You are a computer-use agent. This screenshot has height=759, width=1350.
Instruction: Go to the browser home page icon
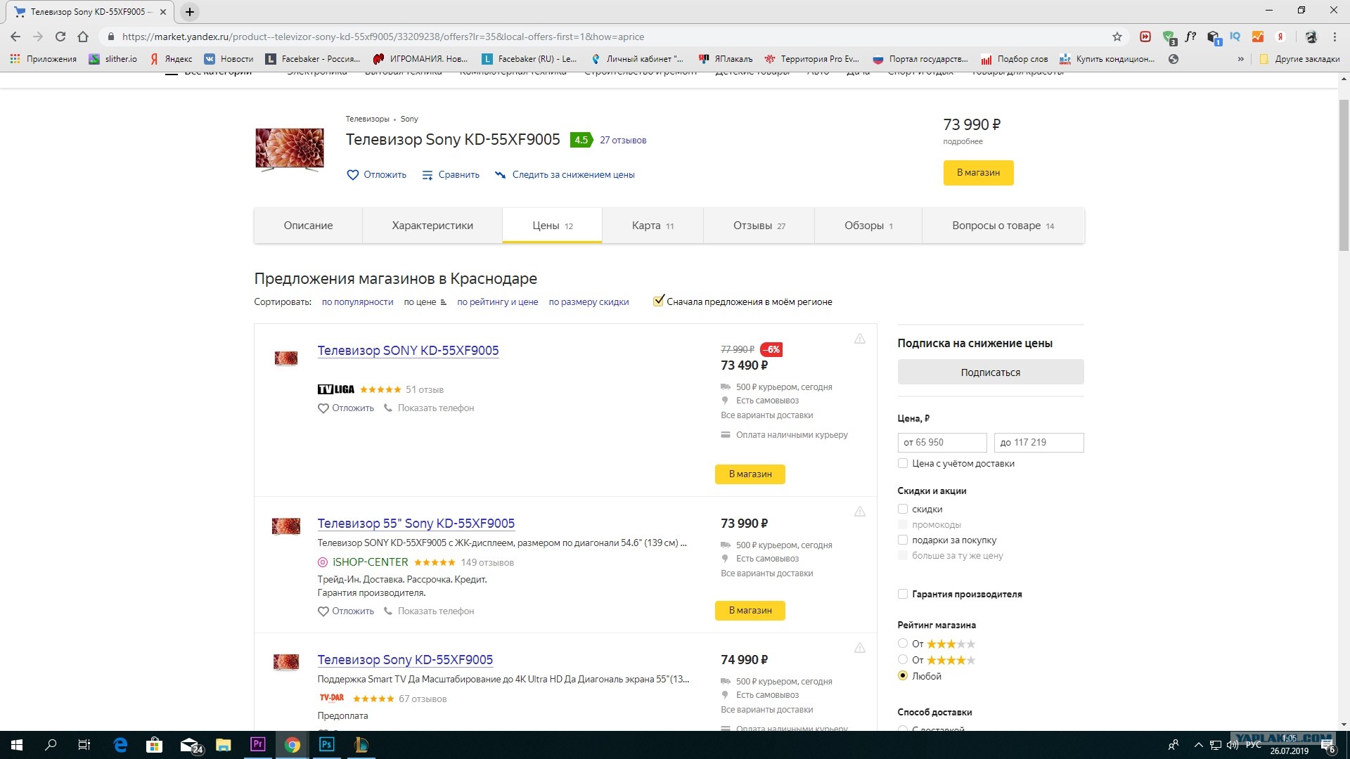tap(83, 37)
